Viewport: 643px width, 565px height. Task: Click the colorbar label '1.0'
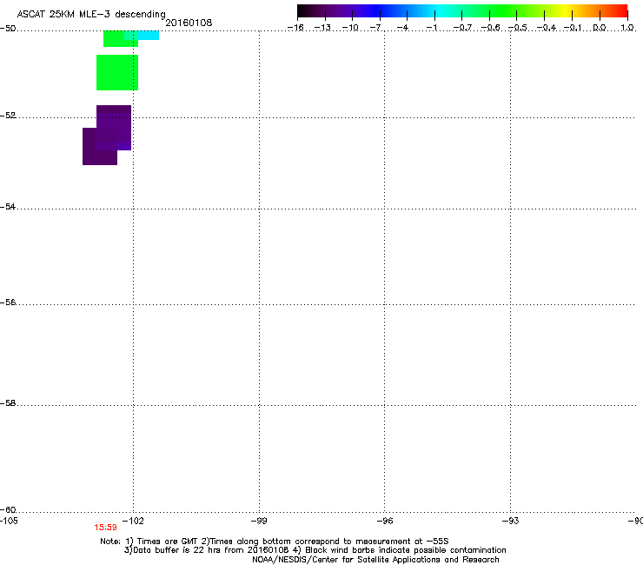pos(627,28)
